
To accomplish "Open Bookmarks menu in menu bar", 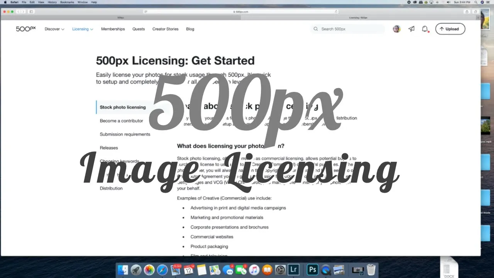I will point(67,2).
